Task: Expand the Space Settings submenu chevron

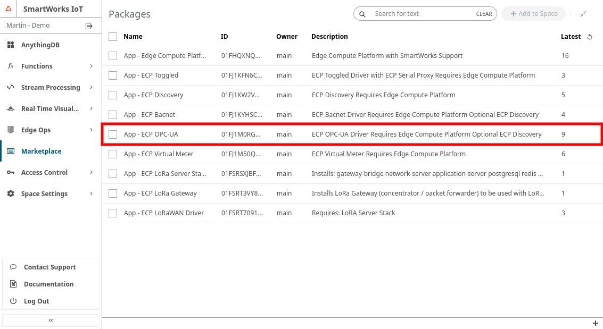Action: [91, 193]
